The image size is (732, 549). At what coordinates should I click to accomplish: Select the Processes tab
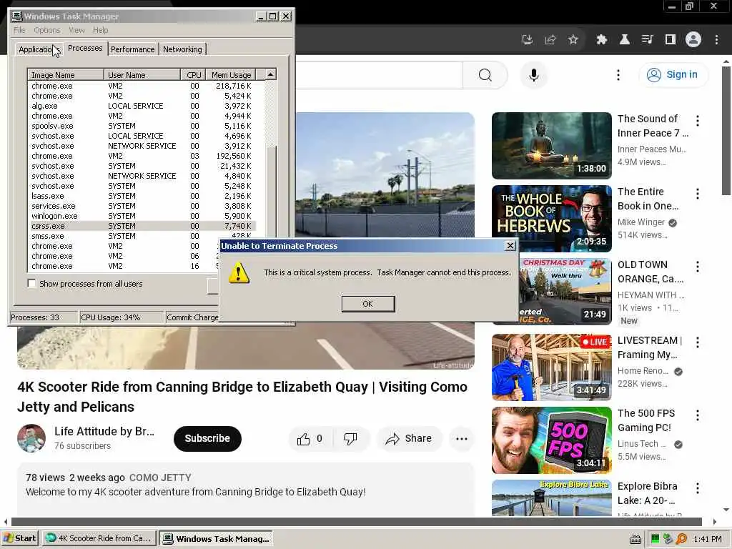(85, 48)
